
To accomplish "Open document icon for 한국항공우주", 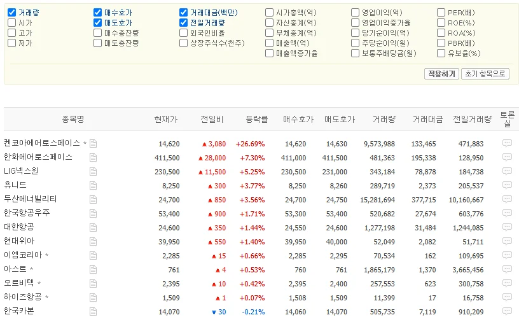I will (93, 213).
